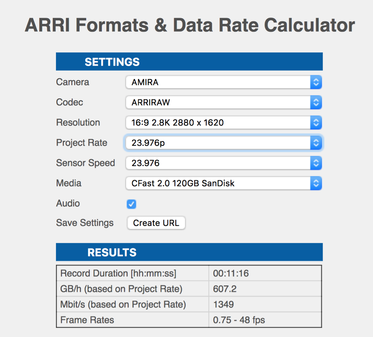Image resolution: width=373 pixels, height=337 pixels.
Task: Click the GB/h result showing 607.2
Action: [225, 289]
